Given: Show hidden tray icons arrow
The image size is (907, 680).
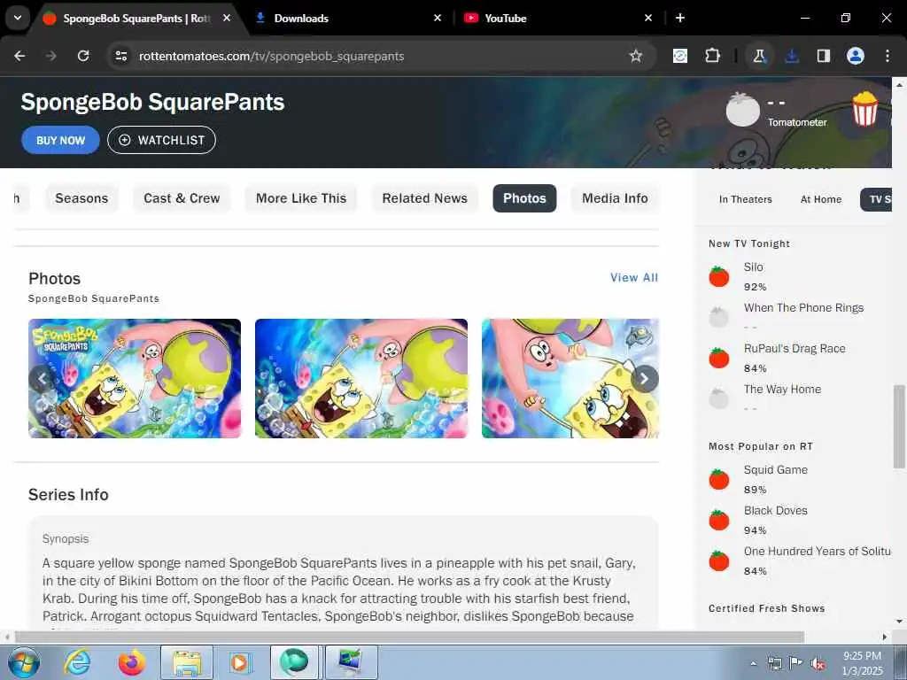Looking at the screenshot, I should (x=753, y=663).
